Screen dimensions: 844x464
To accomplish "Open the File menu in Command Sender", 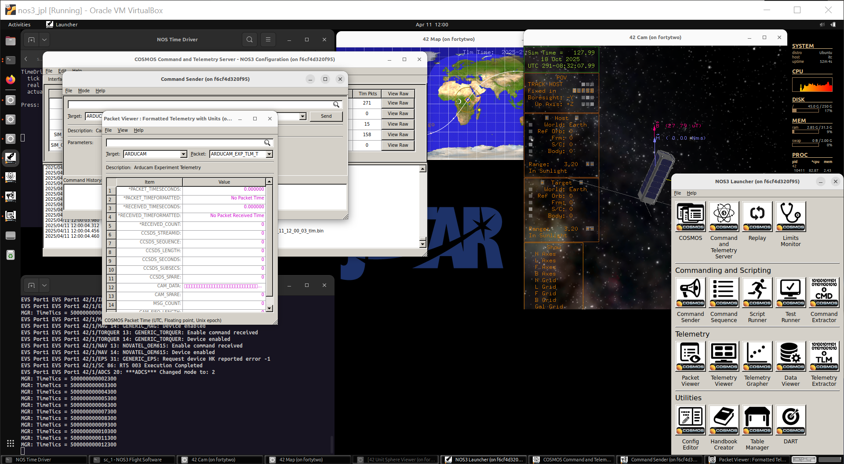I will coord(69,91).
